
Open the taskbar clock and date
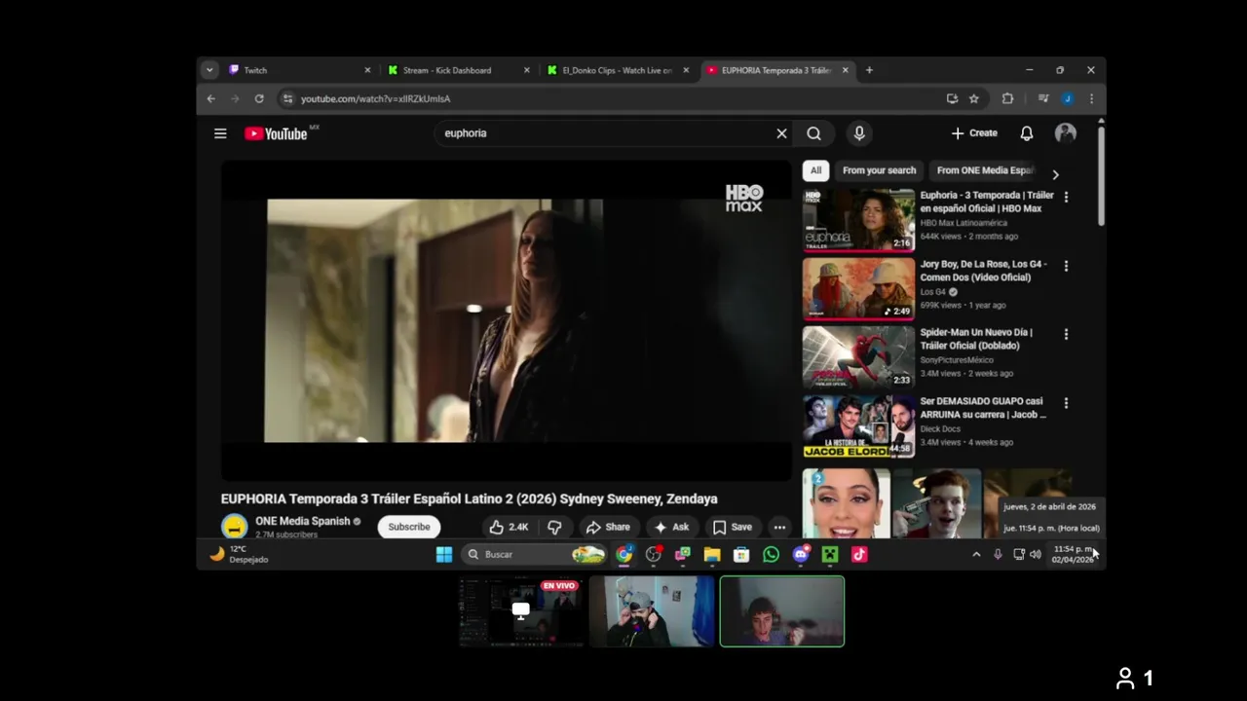pyautogui.click(x=1072, y=554)
